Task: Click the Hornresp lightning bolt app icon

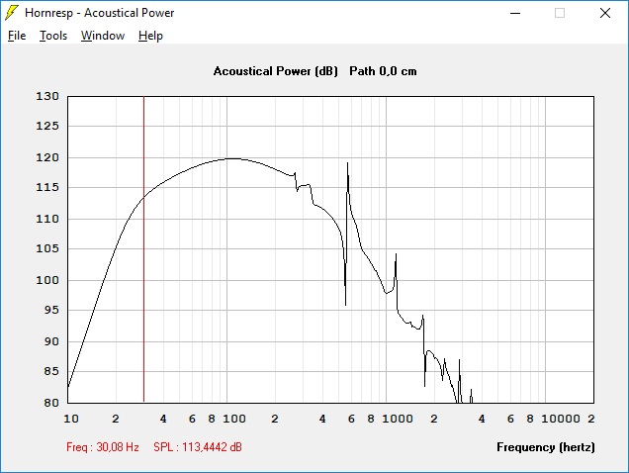Action: (12, 13)
